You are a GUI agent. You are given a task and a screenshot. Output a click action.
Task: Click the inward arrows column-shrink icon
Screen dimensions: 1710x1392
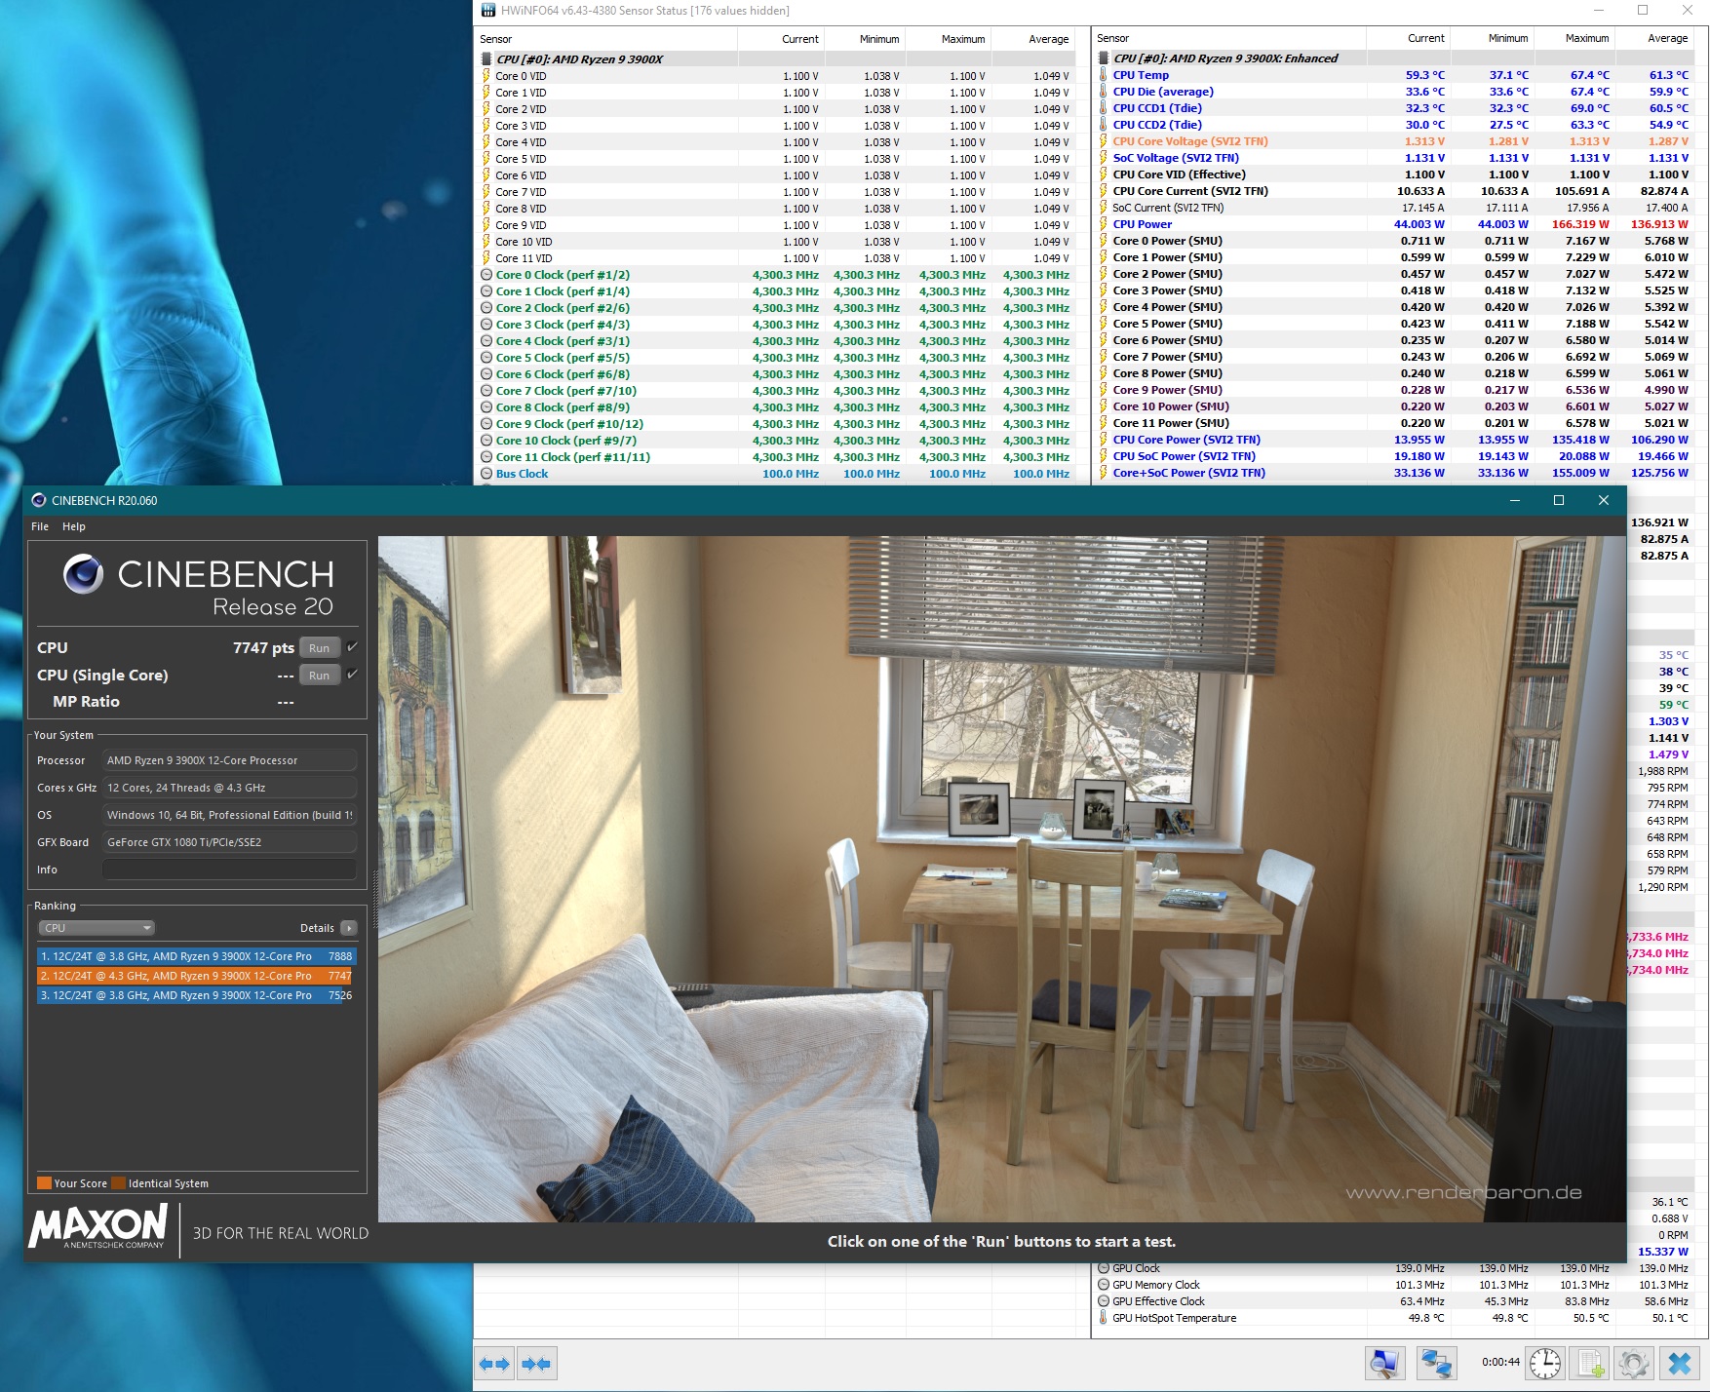[537, 1363]
